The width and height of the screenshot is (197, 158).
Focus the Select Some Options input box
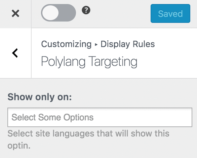tap(100, 117)
